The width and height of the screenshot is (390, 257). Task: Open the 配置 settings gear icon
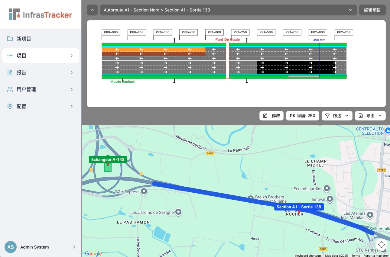pyautogui.click(x=10, y=106)
